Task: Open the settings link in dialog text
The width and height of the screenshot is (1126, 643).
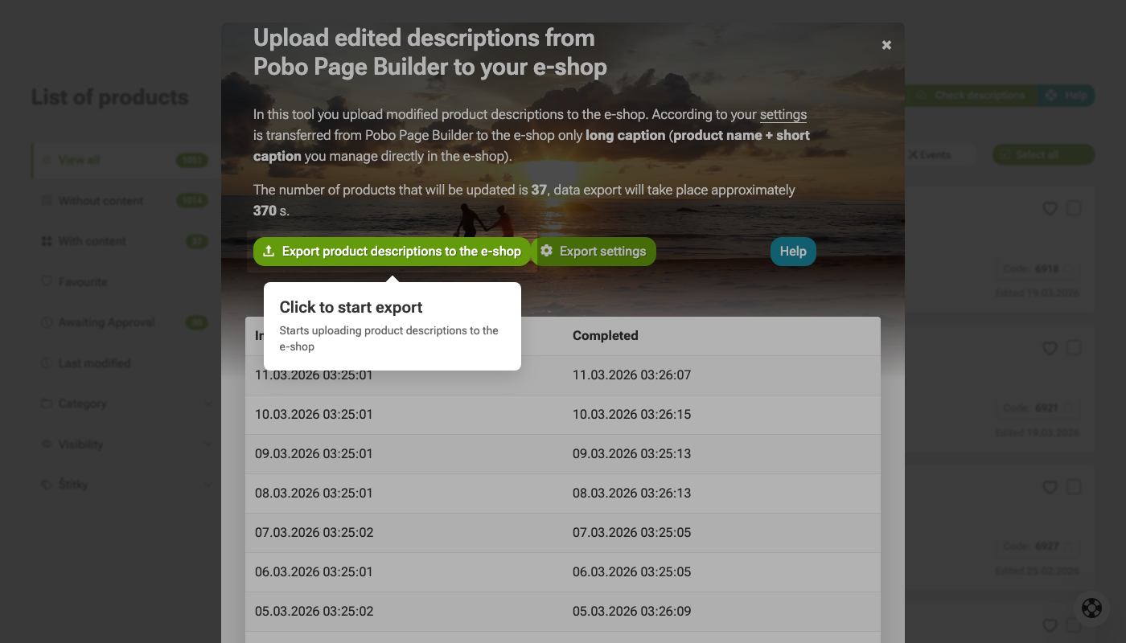Action: 783,114
